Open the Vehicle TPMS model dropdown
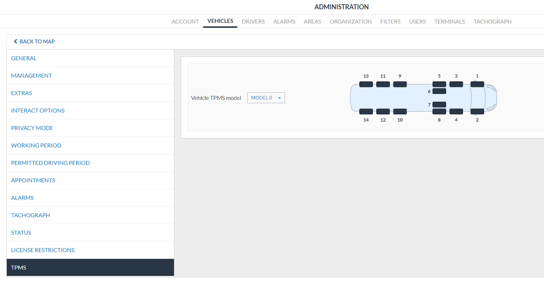 click(x=266, y=98)
